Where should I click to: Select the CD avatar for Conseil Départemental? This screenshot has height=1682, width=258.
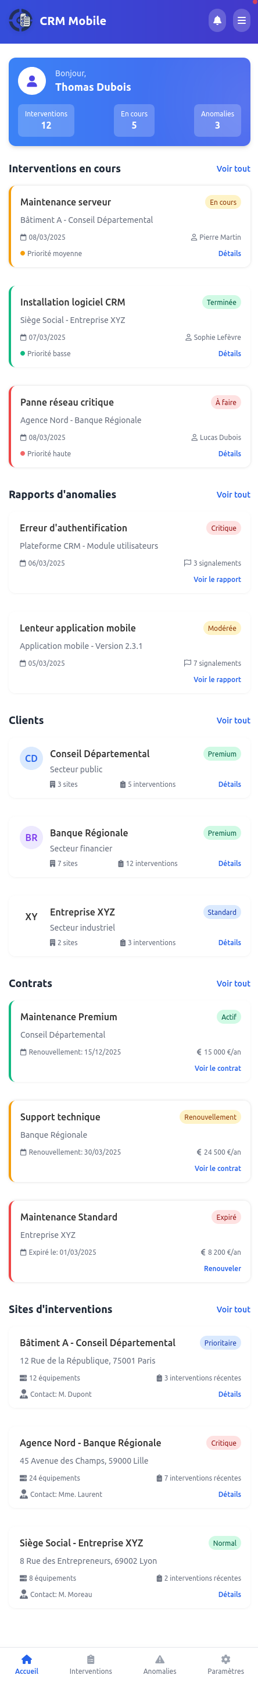[31, 758]
